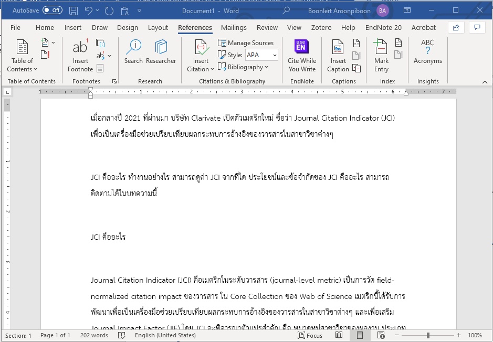Viewport: 493px width, 342px height.
Task: Click Manage Sources
Action: pos(246,42)
